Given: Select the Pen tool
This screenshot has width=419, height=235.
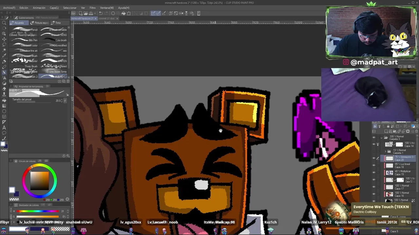Looking at the screenshot, I should (x=4, y=61).
